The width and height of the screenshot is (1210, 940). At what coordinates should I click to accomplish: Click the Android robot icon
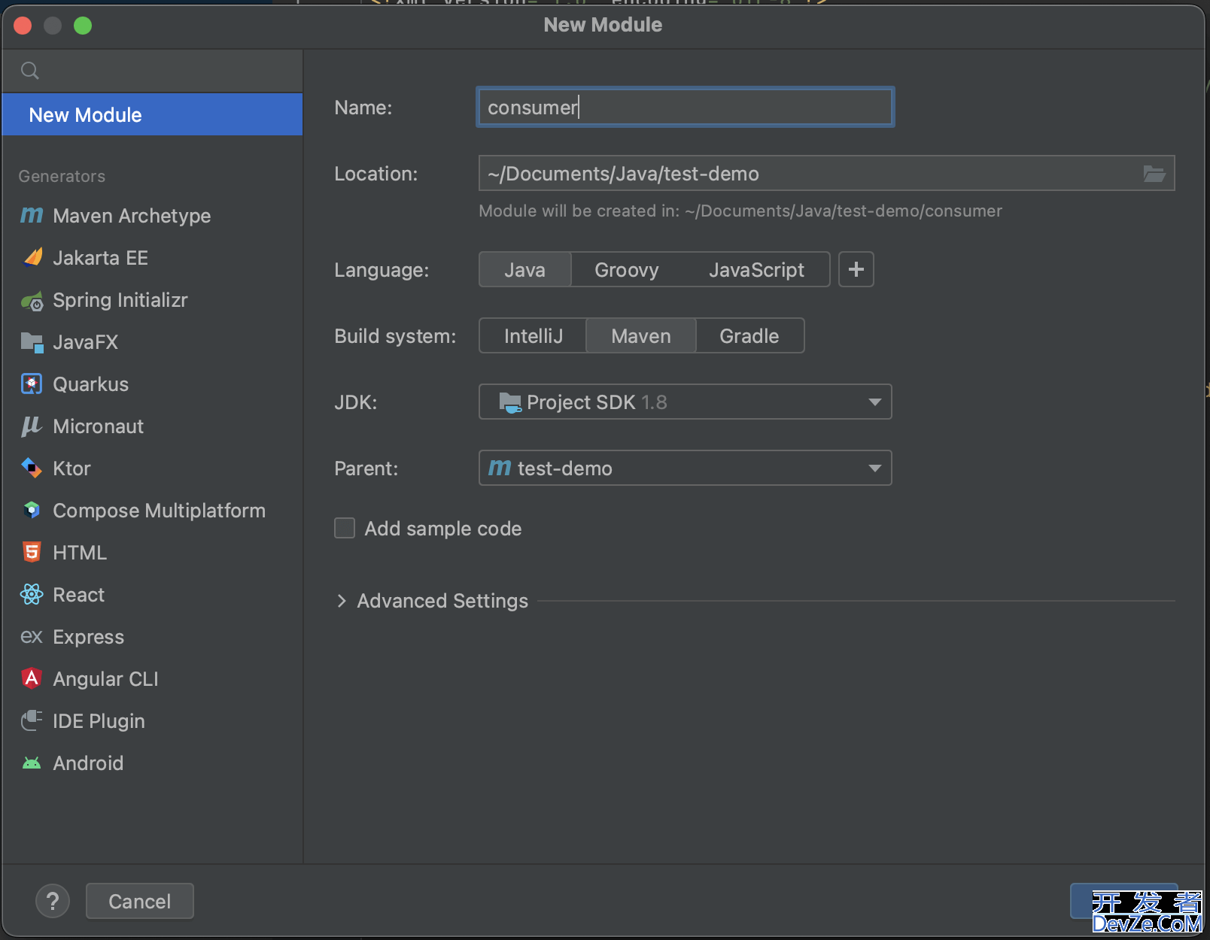click(32, 763)
